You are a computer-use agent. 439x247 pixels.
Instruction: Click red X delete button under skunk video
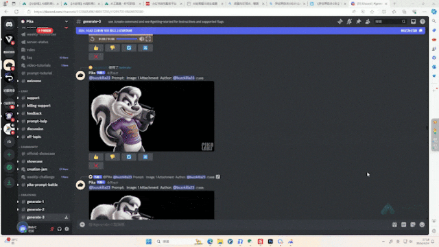coord(96,166)
